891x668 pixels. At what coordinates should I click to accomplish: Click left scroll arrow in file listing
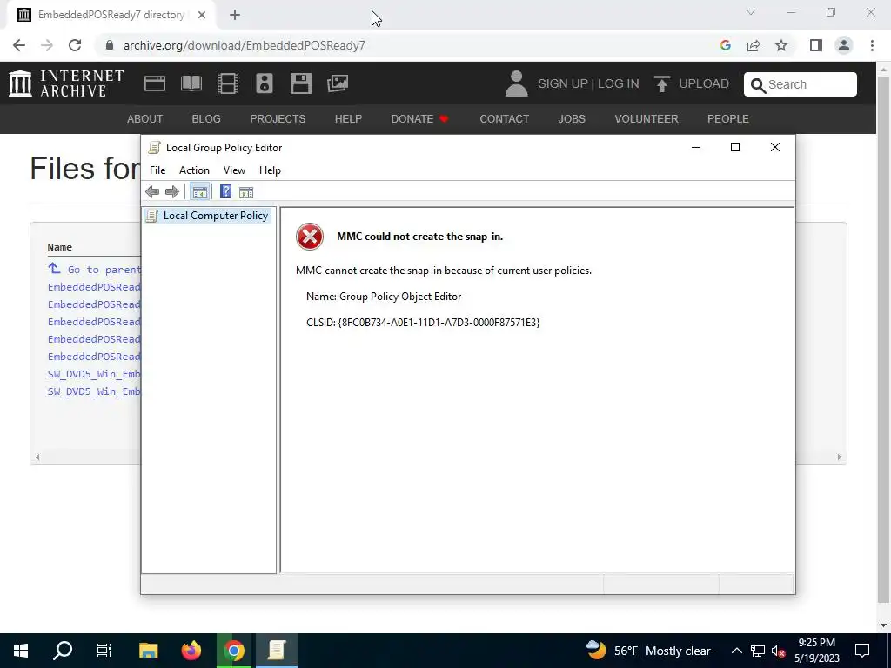[37, 458]
